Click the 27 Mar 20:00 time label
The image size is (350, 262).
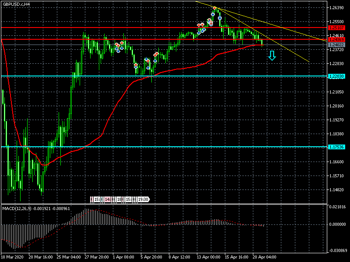[97, 257]
